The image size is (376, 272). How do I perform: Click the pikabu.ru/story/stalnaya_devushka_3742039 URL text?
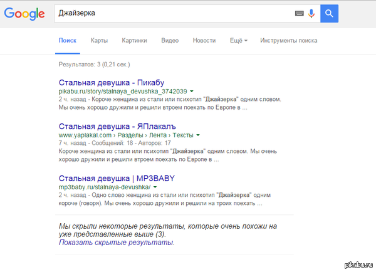click(x=123, y=91)
